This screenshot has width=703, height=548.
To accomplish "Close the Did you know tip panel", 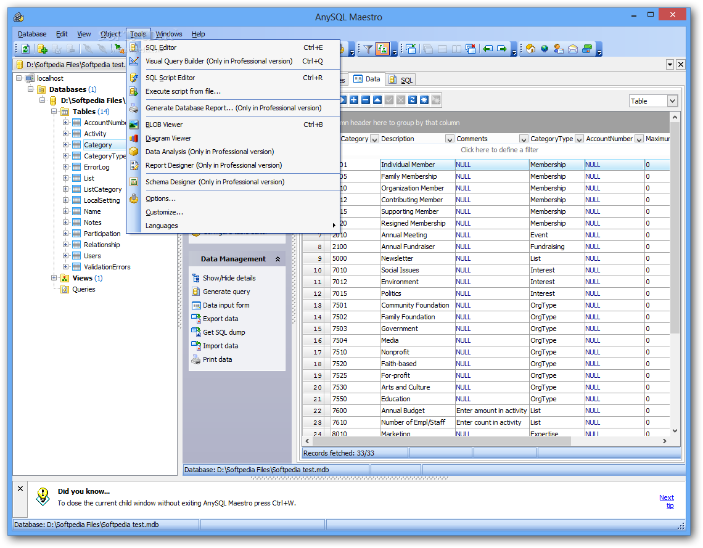I will [20, 488].
